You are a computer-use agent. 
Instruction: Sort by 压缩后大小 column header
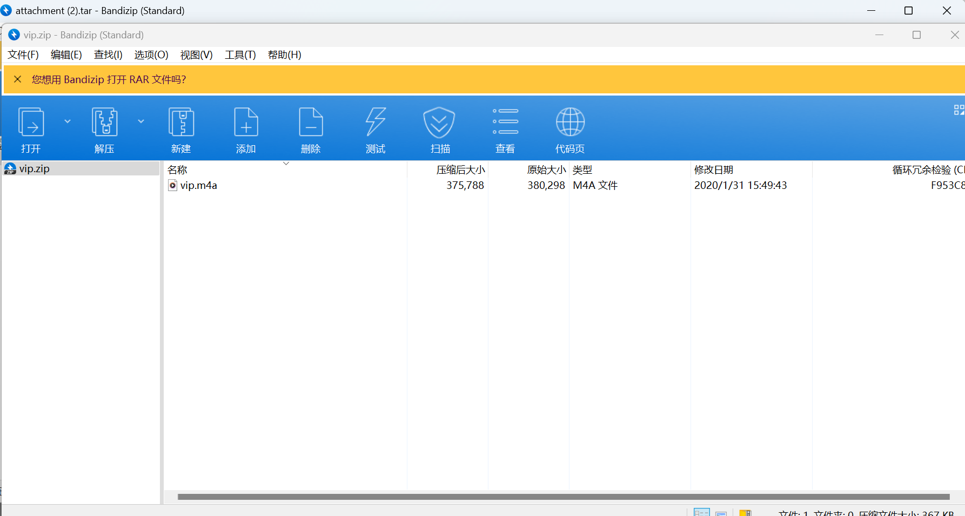point(461,170)
